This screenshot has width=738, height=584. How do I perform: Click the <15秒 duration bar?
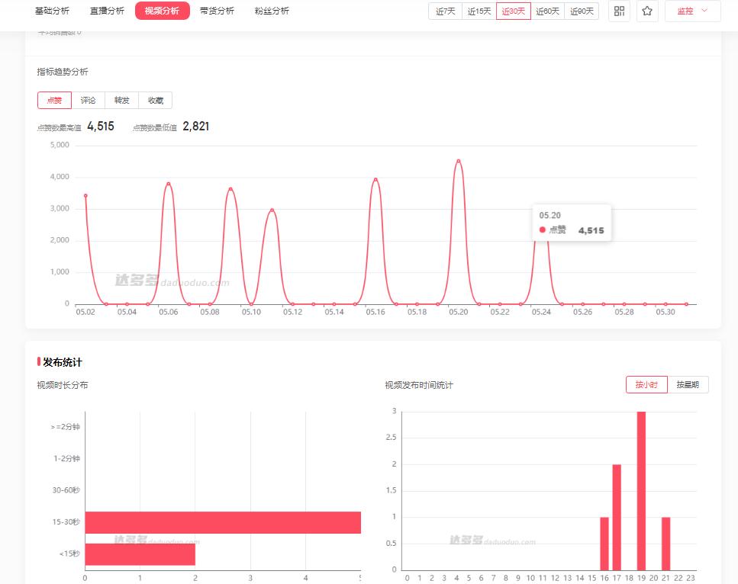[x=140, y=554]
